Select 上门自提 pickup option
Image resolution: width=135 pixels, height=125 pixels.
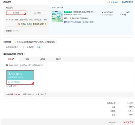coord(37,13)
